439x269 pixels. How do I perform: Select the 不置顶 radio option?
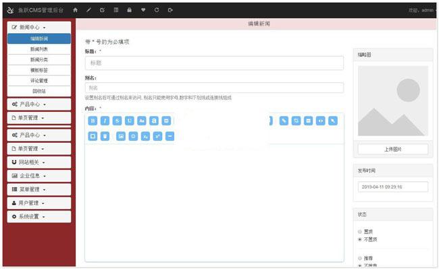pos(360,239)
